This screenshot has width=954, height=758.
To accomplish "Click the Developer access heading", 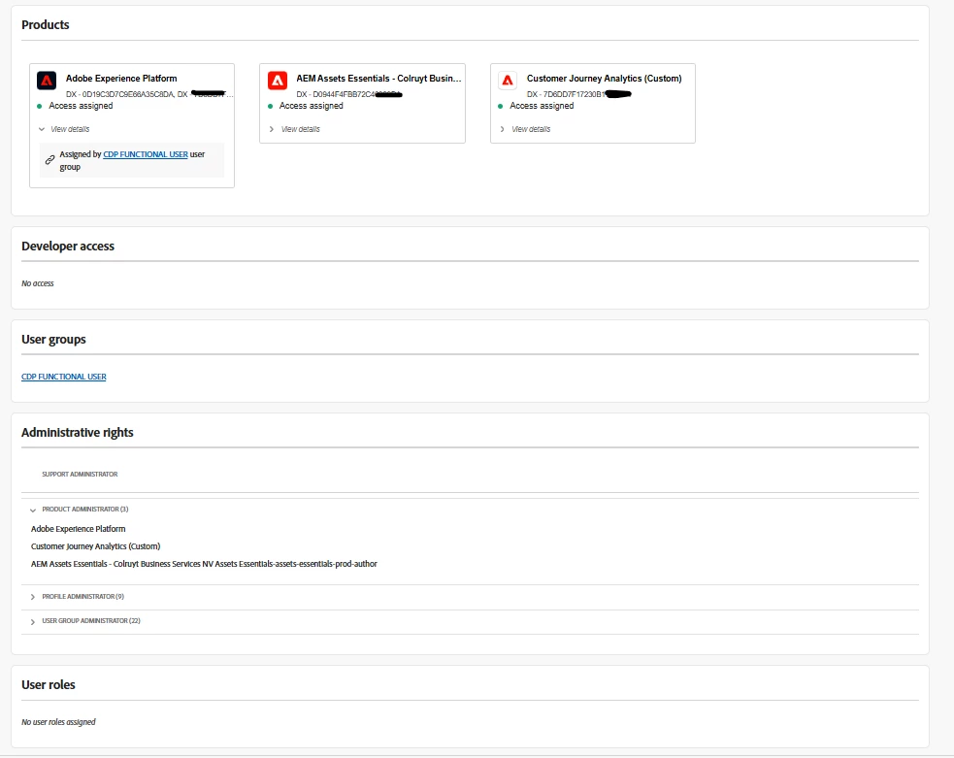I will click(x=68, y=247).
